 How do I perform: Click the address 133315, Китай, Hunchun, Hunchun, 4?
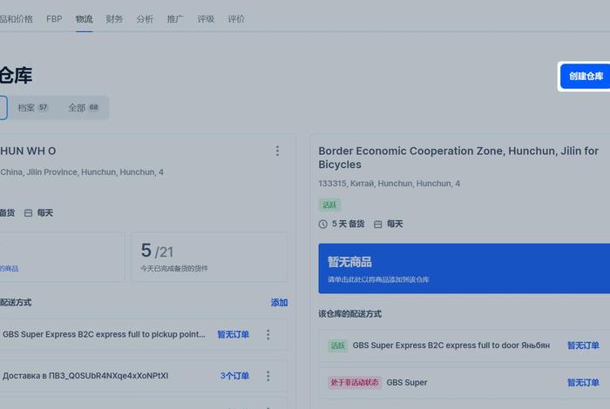coord(389,184)
